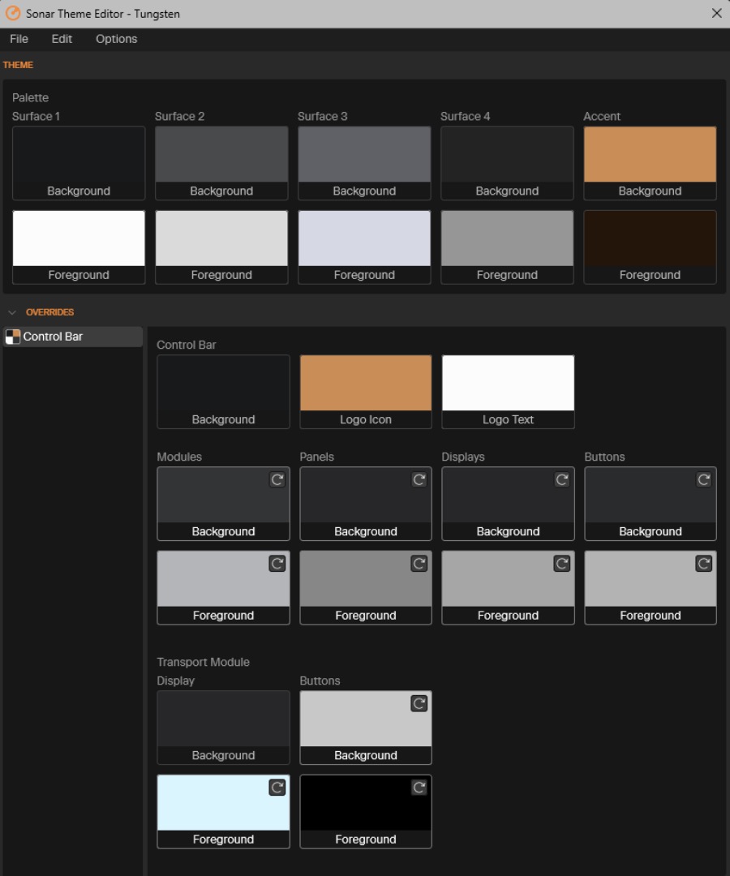
Task: Click the Transport Module heading
Action: 203,662
